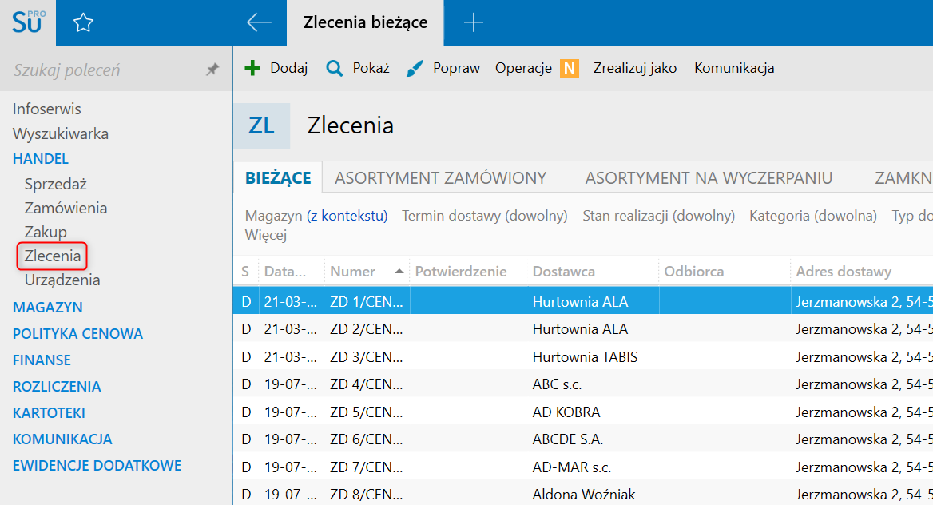The image size is (933, 505).
Task: Open Wyszukiwarka in sidebar
Action: pos(61,134)
